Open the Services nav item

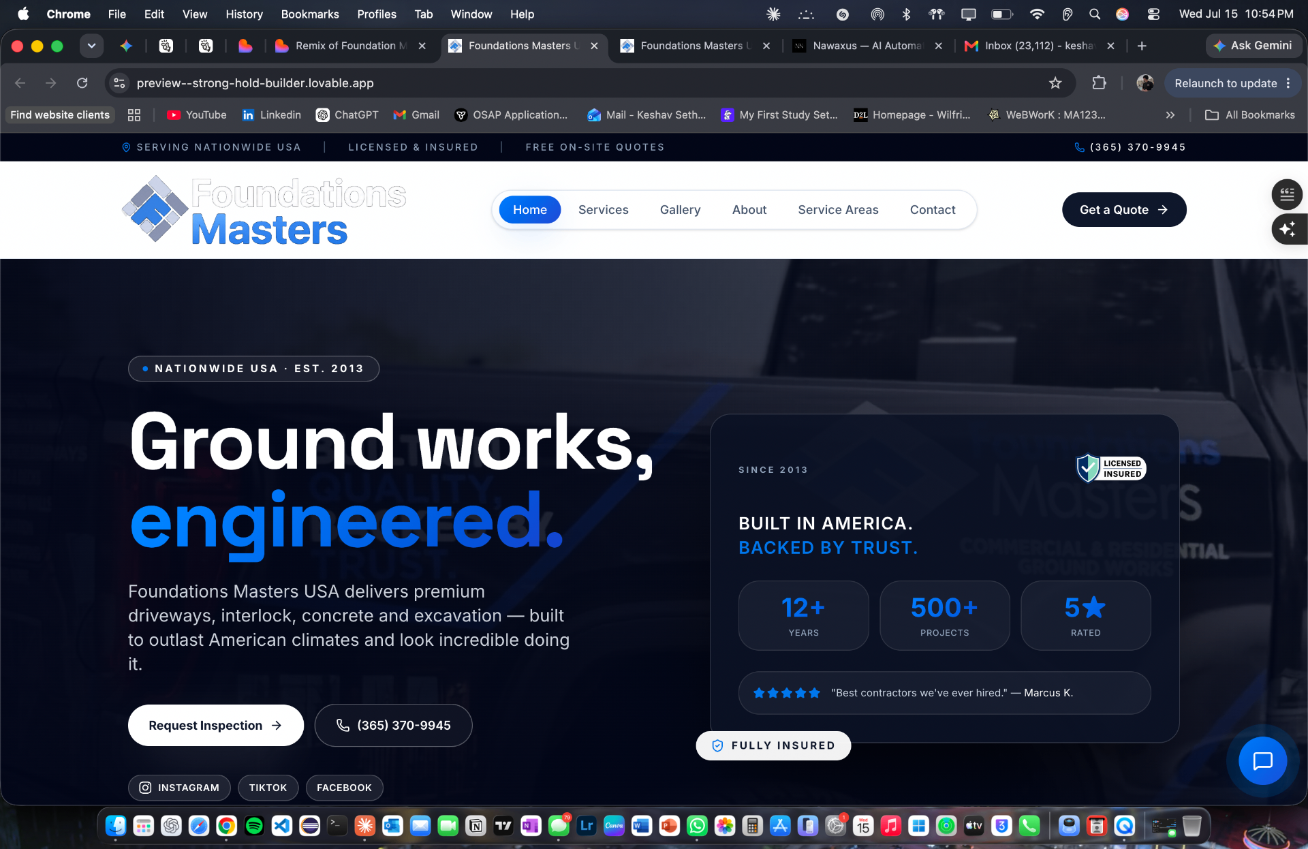(x=604, y=210)
